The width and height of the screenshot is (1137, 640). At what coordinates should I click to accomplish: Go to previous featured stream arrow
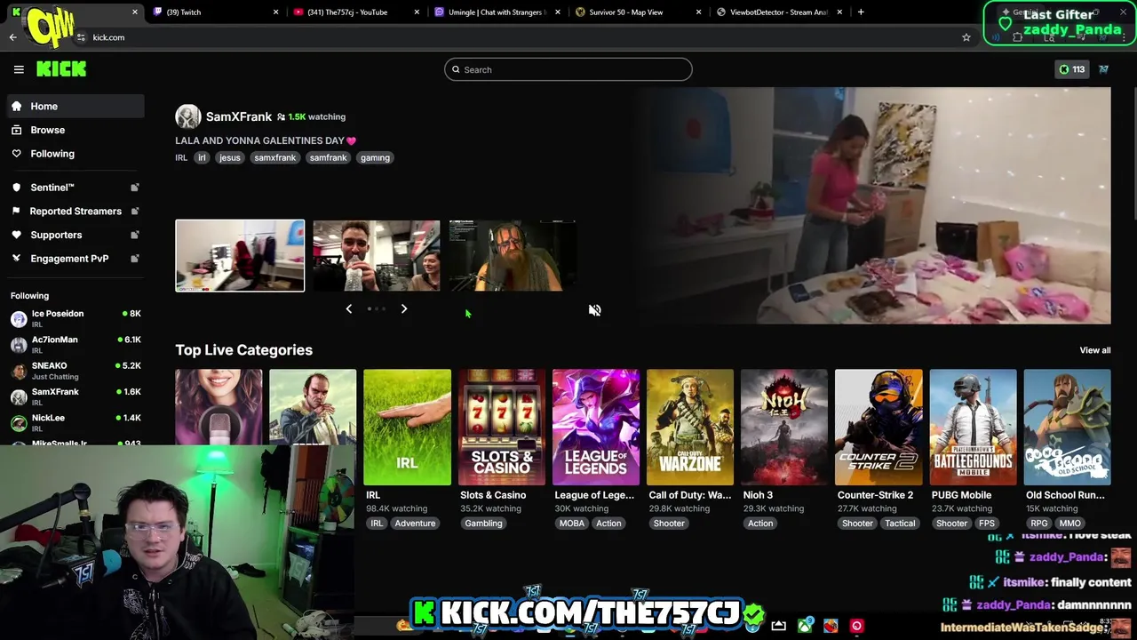(x=348, y=308)
